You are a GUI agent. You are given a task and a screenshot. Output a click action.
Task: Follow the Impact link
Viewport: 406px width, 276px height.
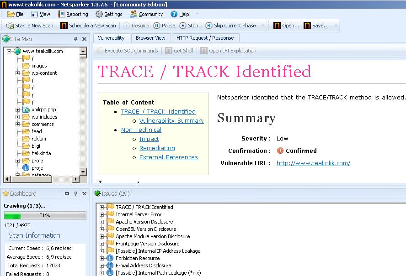149,139
